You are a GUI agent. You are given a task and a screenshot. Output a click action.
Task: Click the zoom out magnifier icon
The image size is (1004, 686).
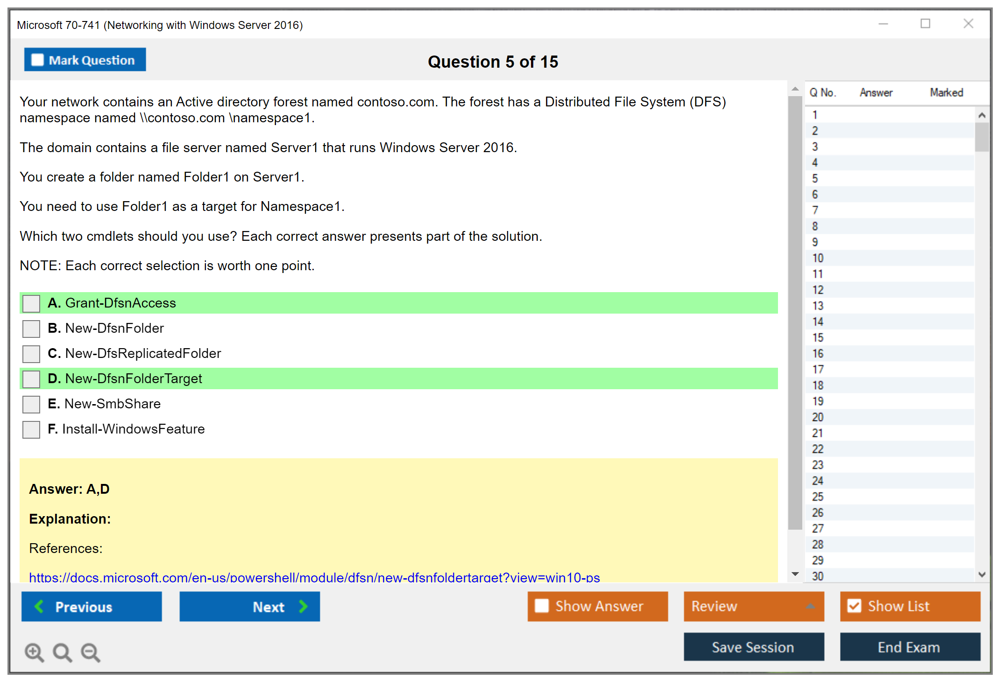click(x=90, y=652)
